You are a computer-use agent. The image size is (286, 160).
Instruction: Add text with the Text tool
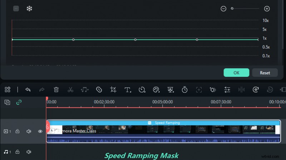(x=128, y=90)
